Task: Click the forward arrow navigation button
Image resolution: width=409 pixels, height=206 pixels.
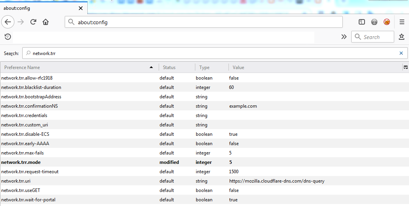Action: click(21, 22)
